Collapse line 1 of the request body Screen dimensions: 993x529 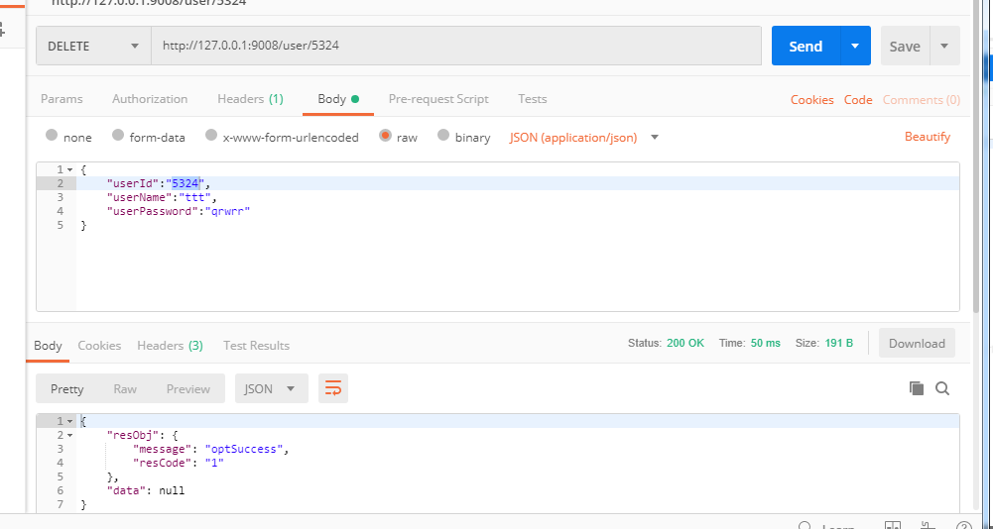click(69, 169)
